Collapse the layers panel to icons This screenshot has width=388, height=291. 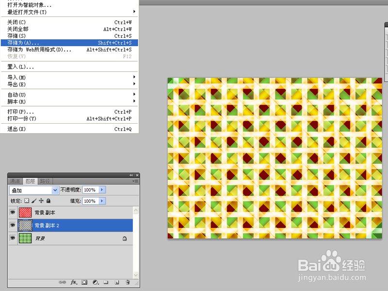[x=131, y=175]
